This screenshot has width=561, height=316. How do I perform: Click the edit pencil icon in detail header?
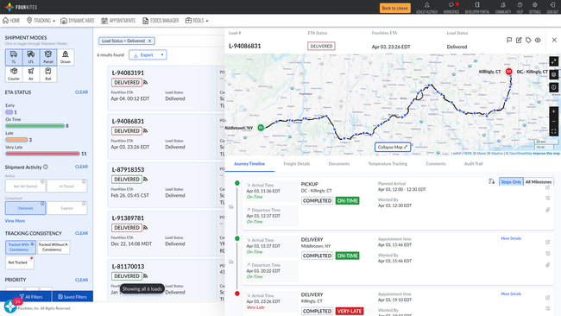tap(519, 40)
